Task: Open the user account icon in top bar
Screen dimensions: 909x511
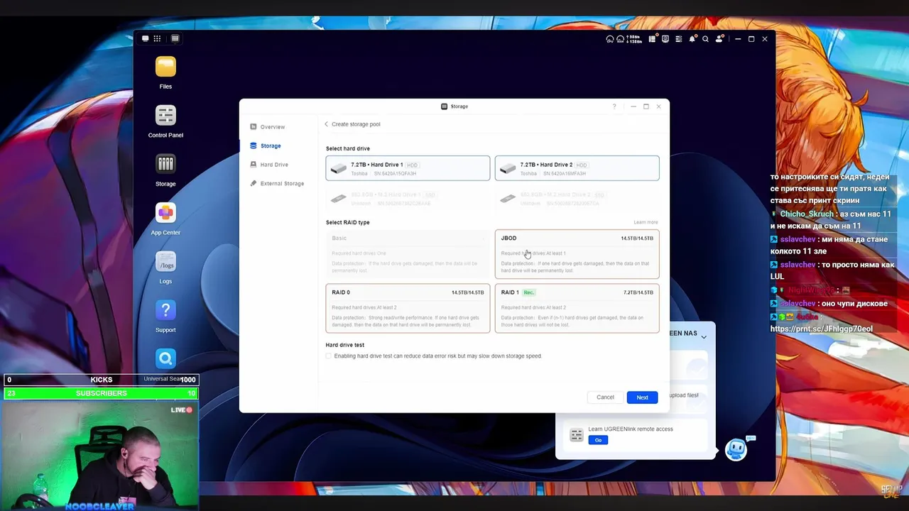Action: [x=719, y=39]
